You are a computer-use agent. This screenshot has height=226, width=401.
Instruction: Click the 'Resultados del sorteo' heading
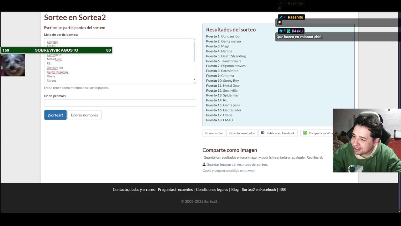231,30
